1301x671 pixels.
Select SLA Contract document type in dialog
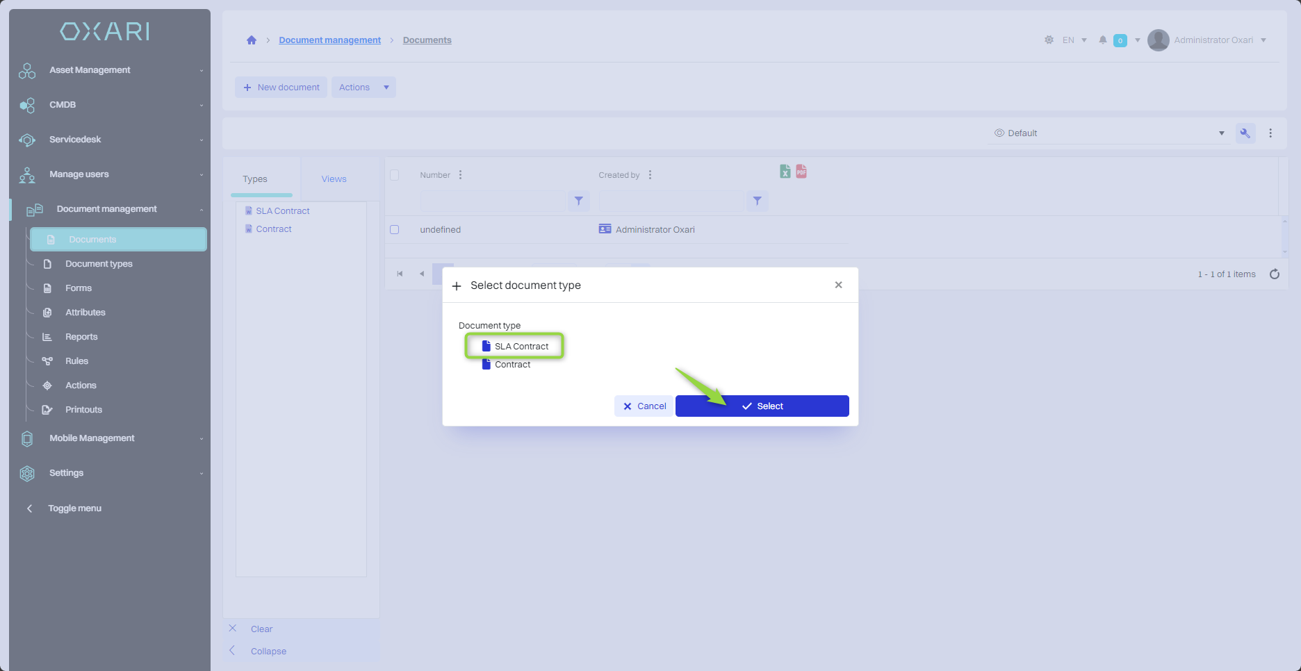tap(521, 346)
